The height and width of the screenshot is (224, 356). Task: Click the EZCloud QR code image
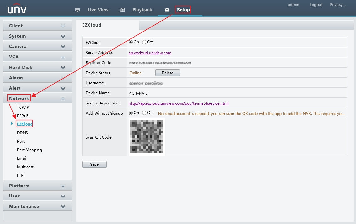coord(147,137)
